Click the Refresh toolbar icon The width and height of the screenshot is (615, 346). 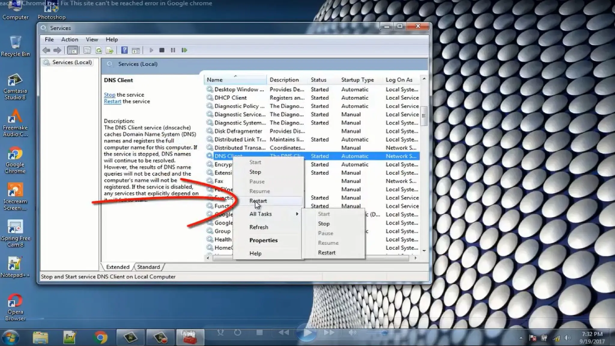pyautogui.click(x=98, y=50)
